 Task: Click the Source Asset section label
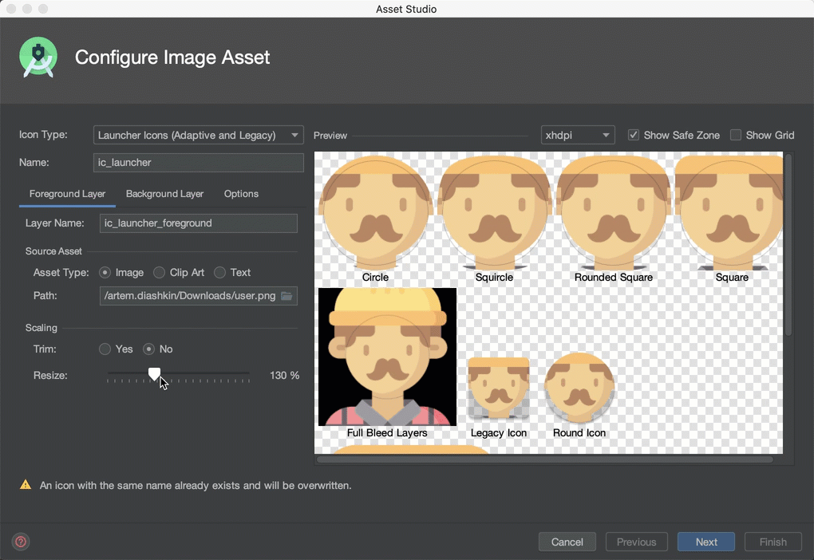click(53, 251)
